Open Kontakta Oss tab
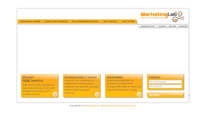The width and height of the screenshot is (206, 137). click(148, 26)
